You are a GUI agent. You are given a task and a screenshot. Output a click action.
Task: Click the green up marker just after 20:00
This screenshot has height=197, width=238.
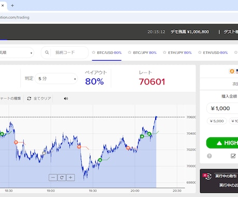point(142,136)
